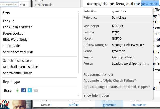The image size is (160, 109).
Task: Select the Reference Daniel 3:3 row
Action: [x=117, y=18]
